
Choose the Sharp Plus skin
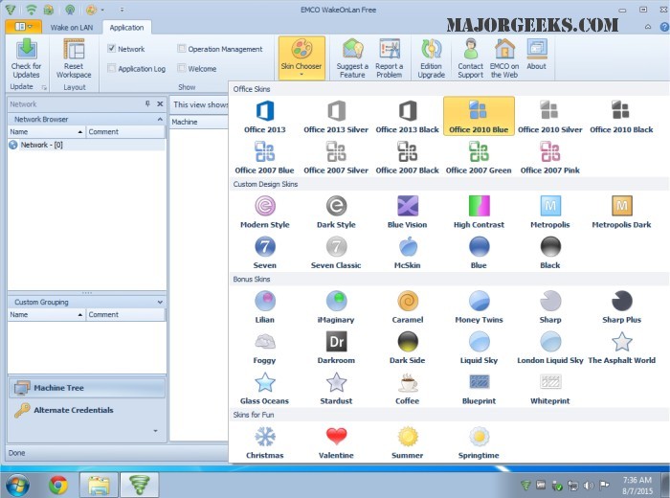click(621, 306)
